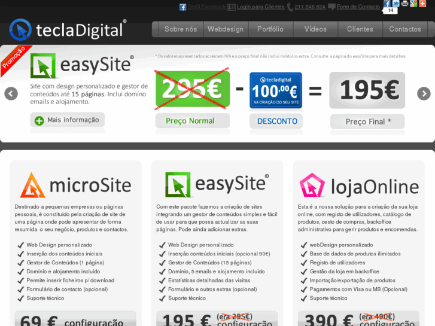Click the green easySite icon in product card

coord(178,184)
